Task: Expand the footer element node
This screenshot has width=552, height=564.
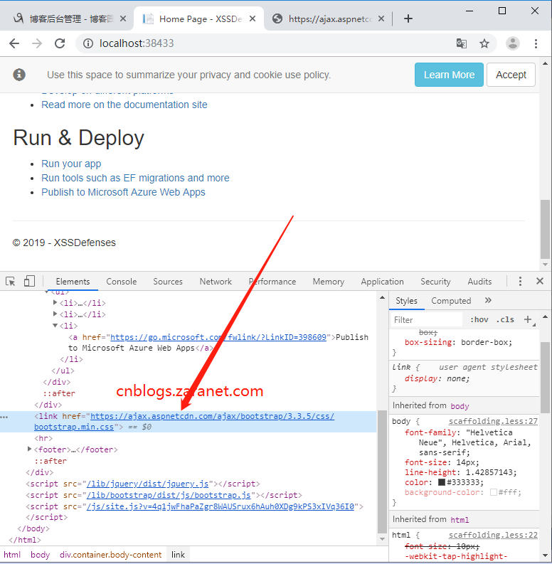Action: pyautogui.click(x=29, y=449)
